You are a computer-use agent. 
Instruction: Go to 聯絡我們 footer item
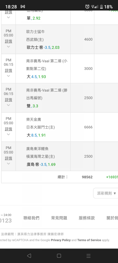tap(31, 218)
